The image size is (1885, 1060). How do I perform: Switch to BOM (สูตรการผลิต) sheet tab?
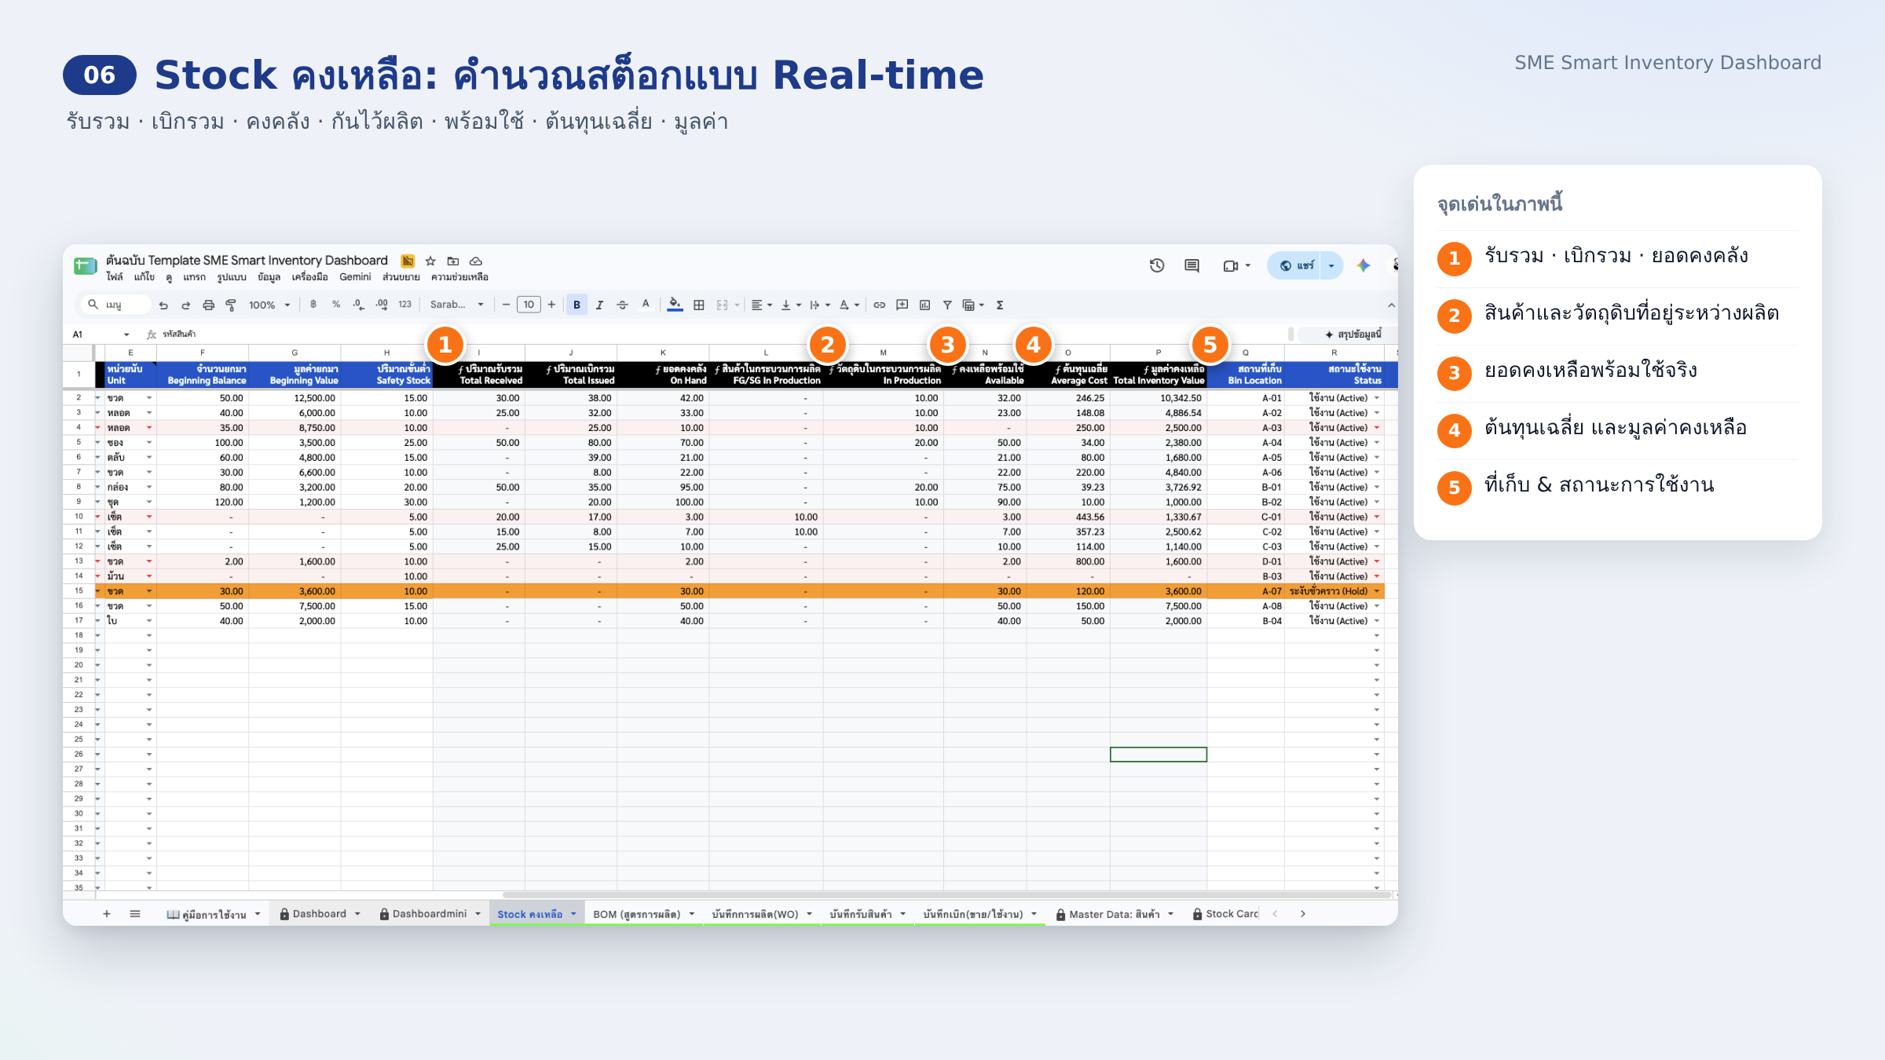tap(637, 914)
